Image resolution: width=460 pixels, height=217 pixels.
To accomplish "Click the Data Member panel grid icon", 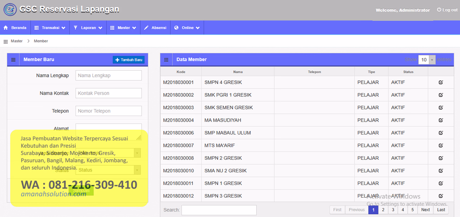I will 166,60.
